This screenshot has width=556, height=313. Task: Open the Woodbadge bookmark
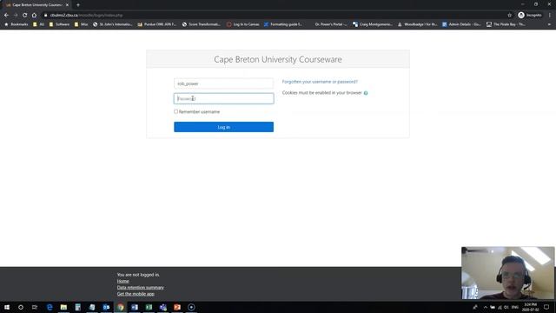pos(417,24)
